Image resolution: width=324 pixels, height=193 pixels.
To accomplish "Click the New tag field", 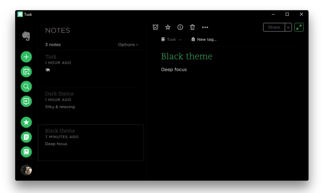I will [207, 39].
